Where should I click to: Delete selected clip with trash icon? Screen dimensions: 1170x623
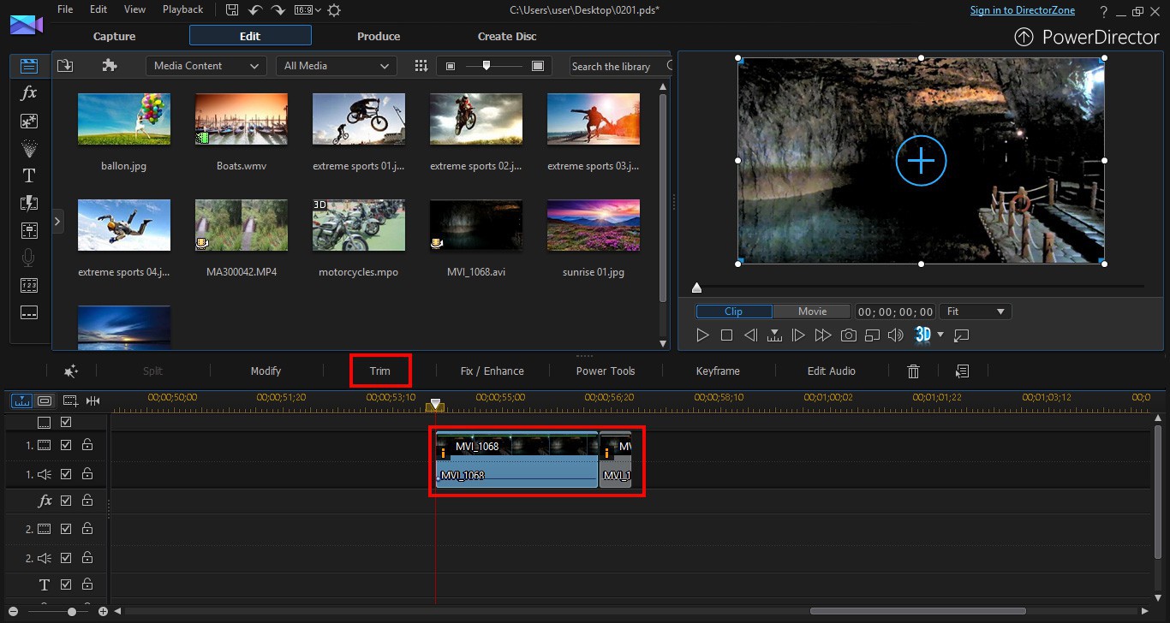tap(913, 371)
